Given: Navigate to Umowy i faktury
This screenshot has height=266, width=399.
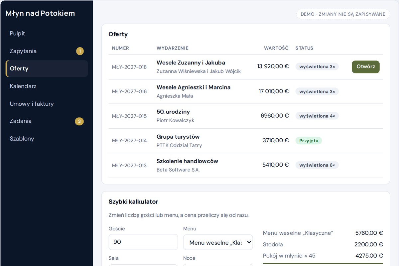Looking at the screenshot, I should [47, 104].
